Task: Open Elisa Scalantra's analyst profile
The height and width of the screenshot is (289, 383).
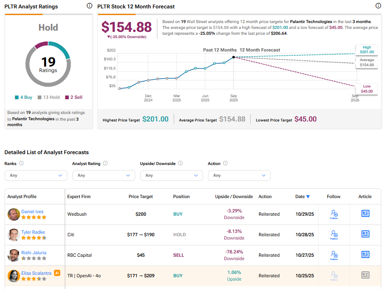Action: (36, 273)
